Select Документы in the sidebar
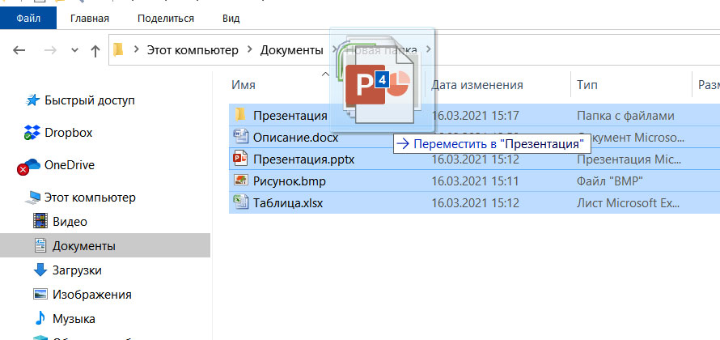 click(x=84, y=246)
